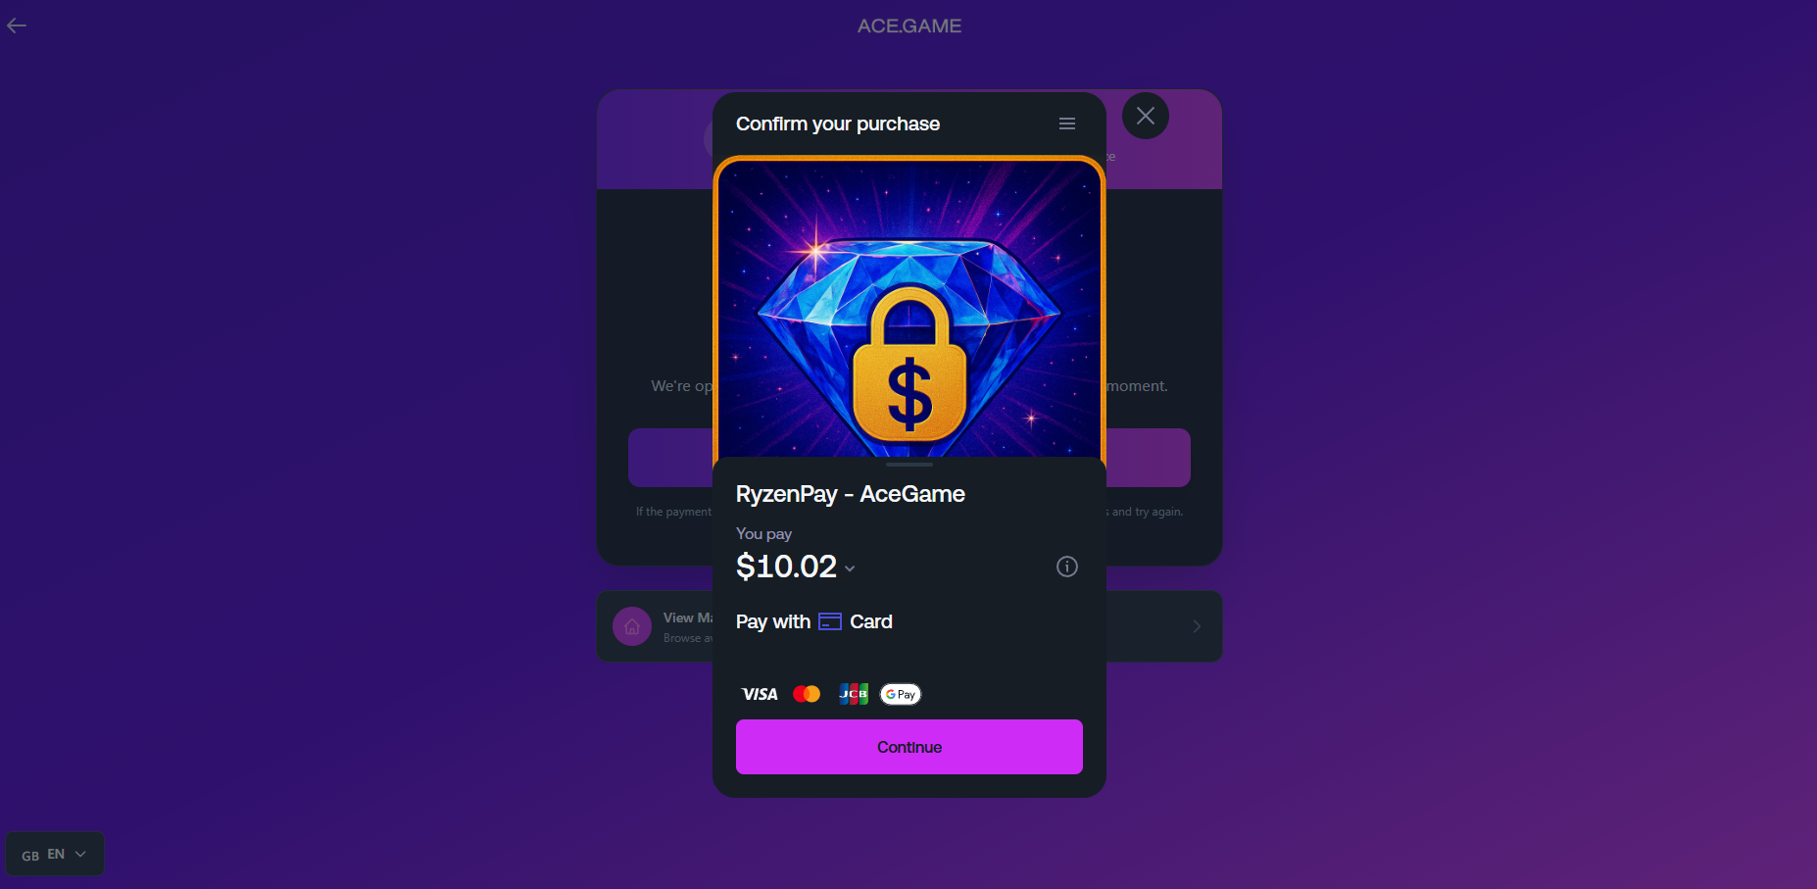Click the RyzenPay - AceGame title
The height and width of the screenshot is (889, 1817).
coord(851,494)
